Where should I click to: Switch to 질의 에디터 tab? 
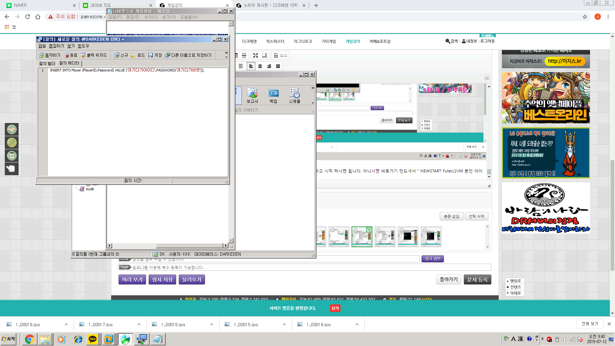pos(69,63)
